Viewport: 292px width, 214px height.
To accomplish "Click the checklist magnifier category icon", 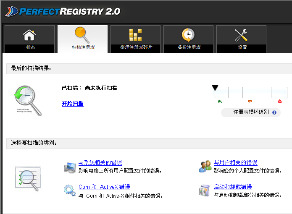I will tap(28, 179).
